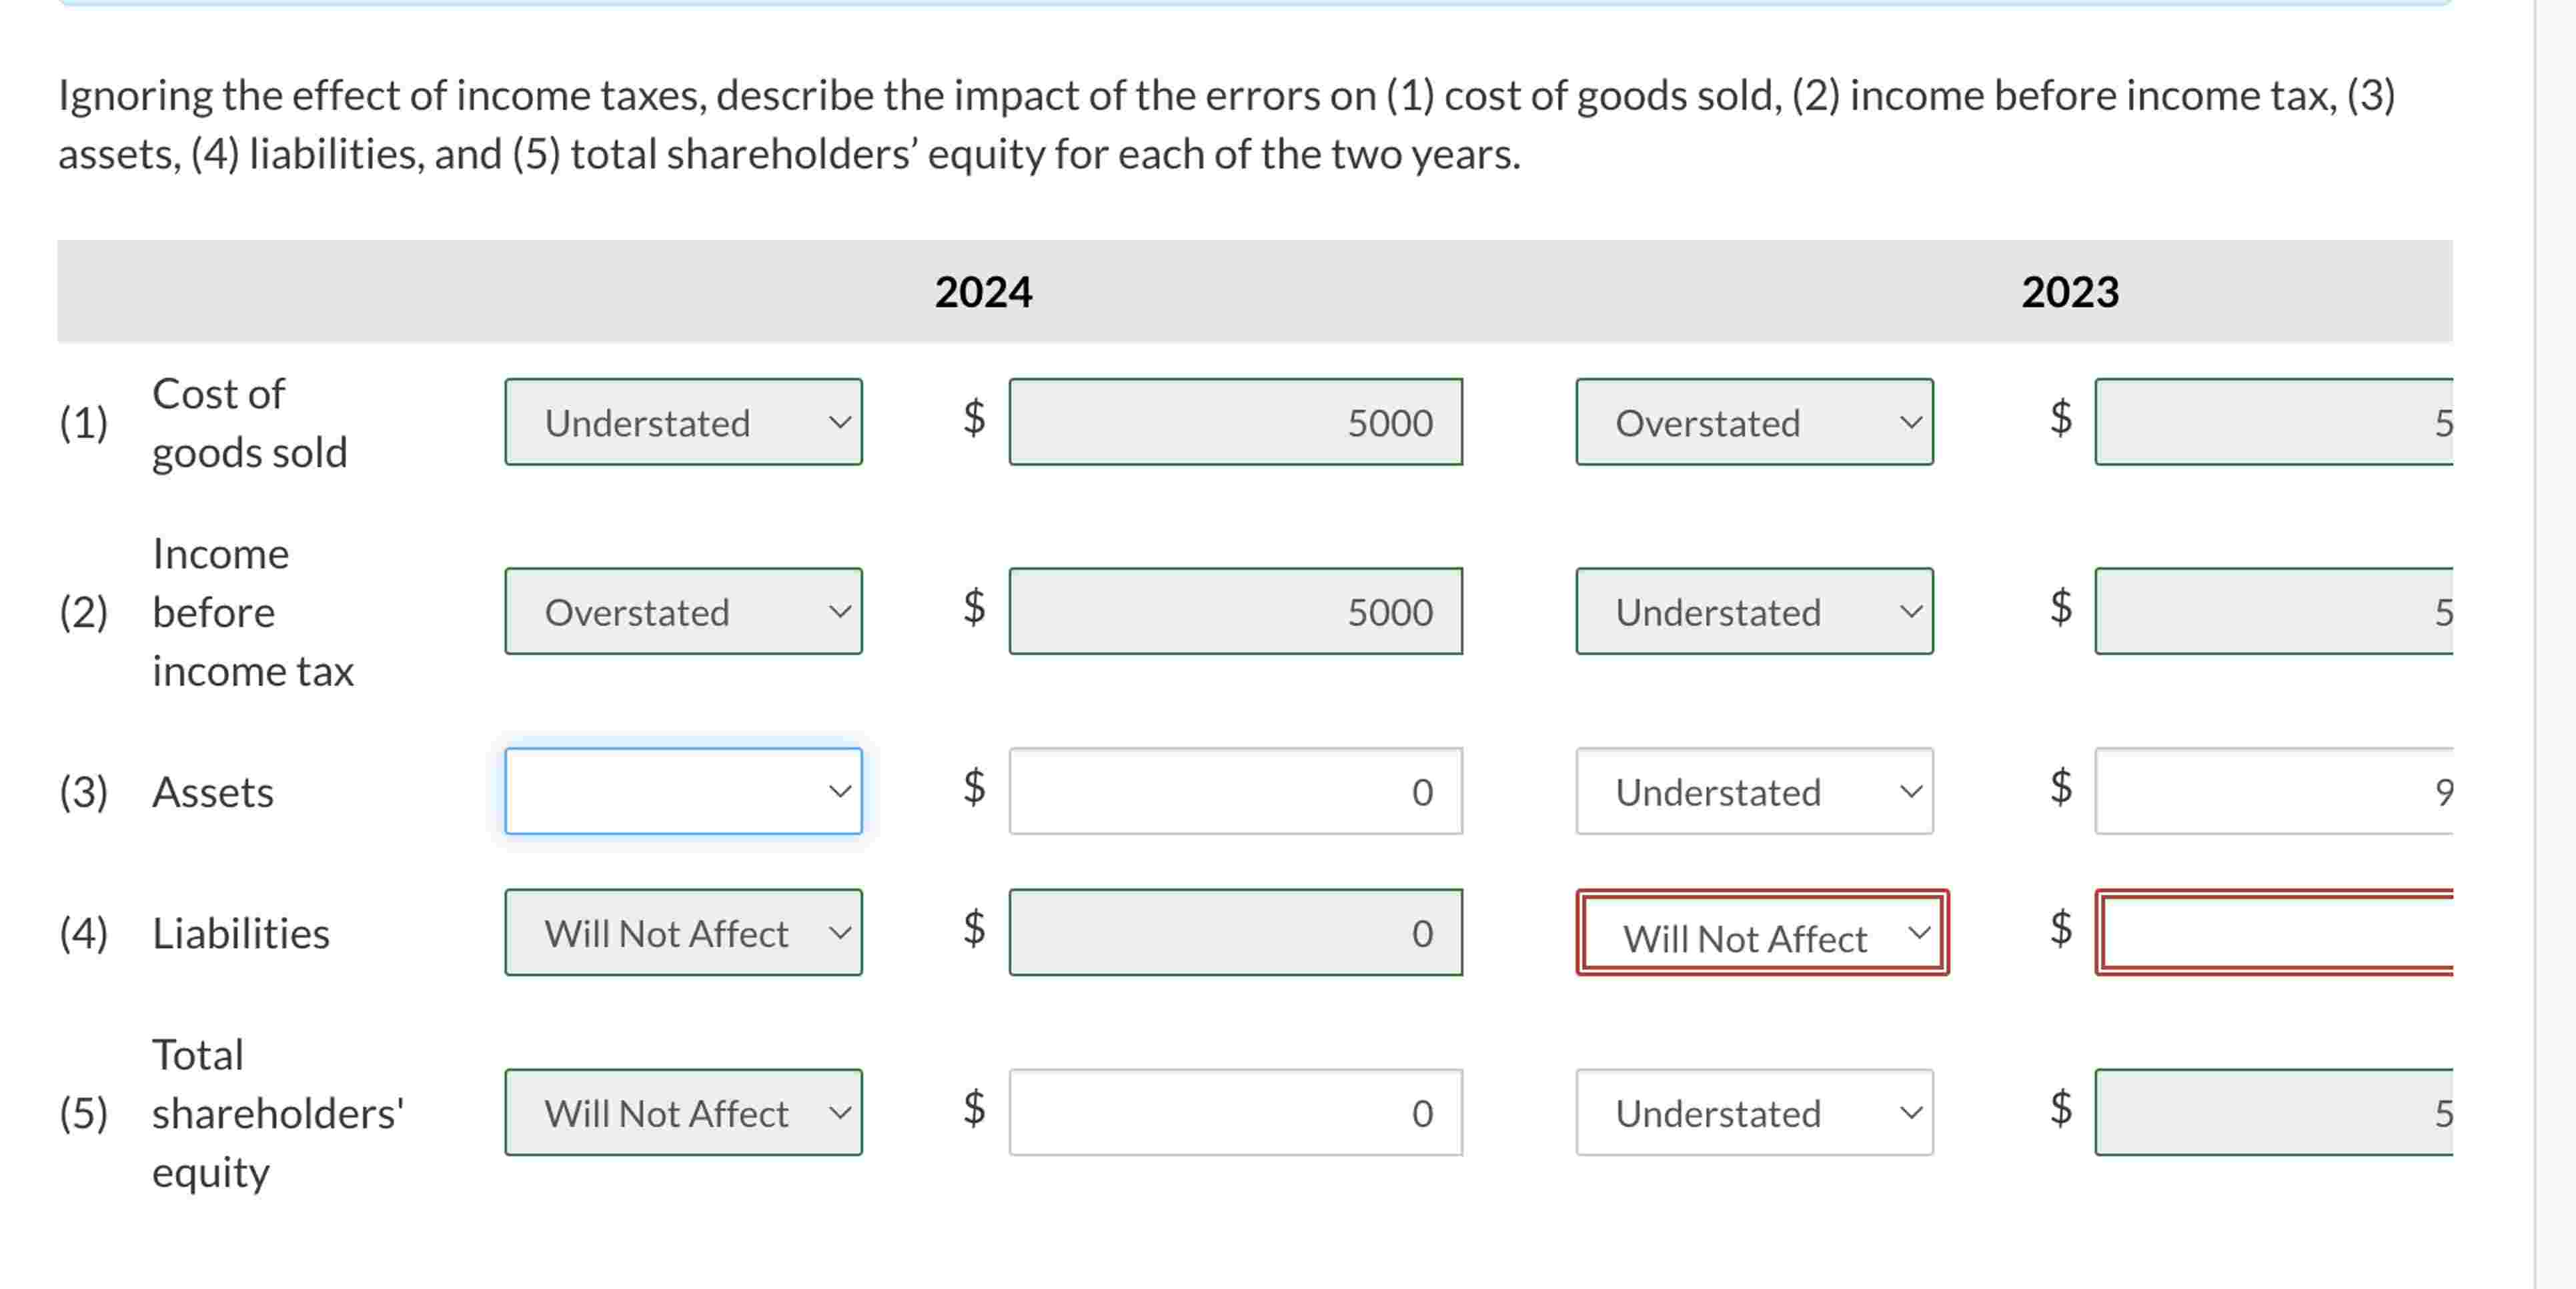The width and height of the screenshot is (2576, 1289).
Task: Click 2023 Income before income tax amount field
Action: coord(2274,612)
